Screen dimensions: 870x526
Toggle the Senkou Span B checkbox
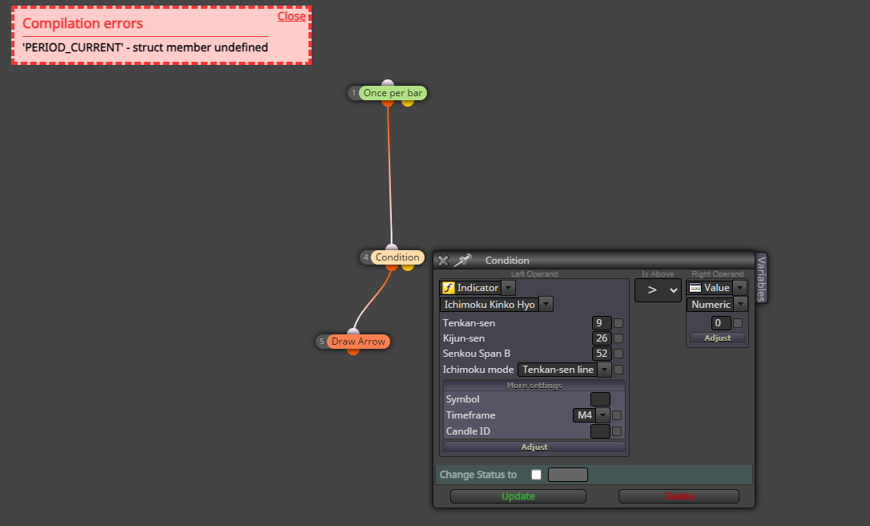(x=618, y=354)
